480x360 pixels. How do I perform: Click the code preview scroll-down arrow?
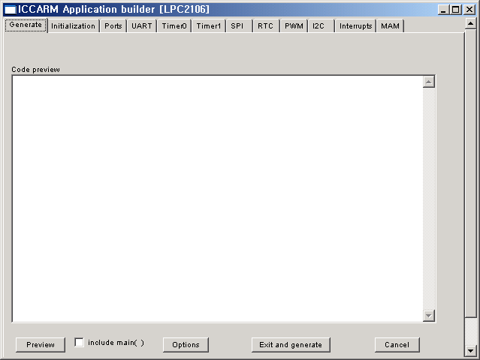[x=429, y=316]
